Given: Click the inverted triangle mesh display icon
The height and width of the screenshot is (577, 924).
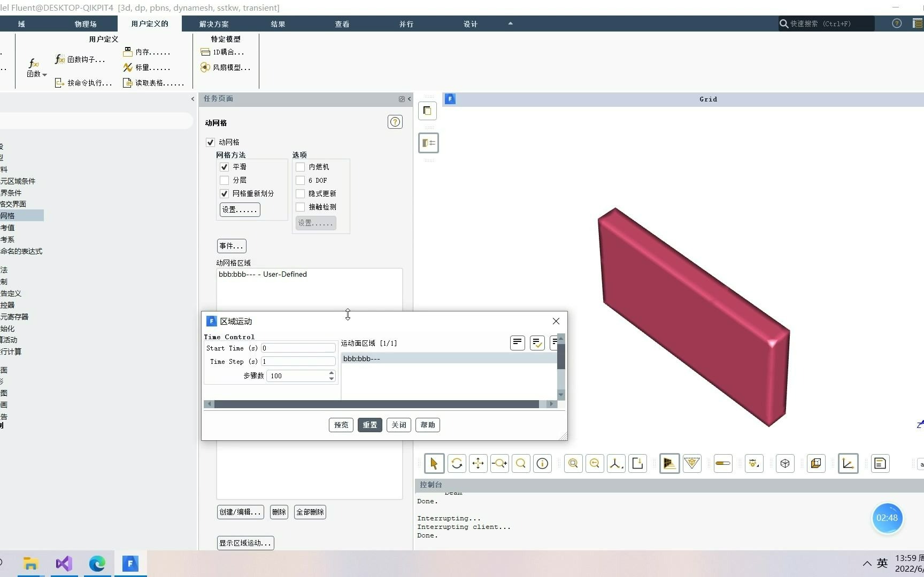Looking at the screenshot, I should click(692, 463).
